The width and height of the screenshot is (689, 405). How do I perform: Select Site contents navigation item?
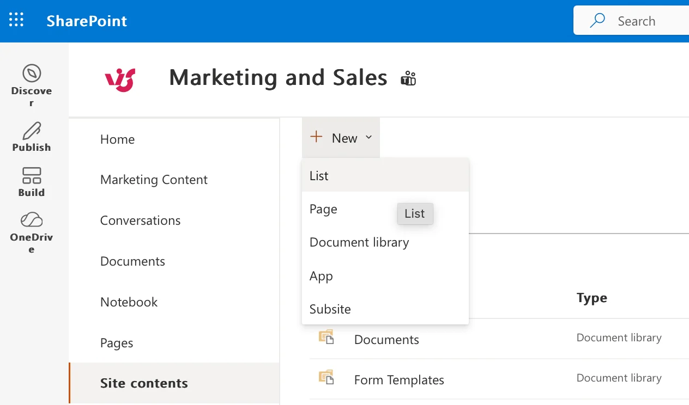pyautogui.click(x=174, y=383)
